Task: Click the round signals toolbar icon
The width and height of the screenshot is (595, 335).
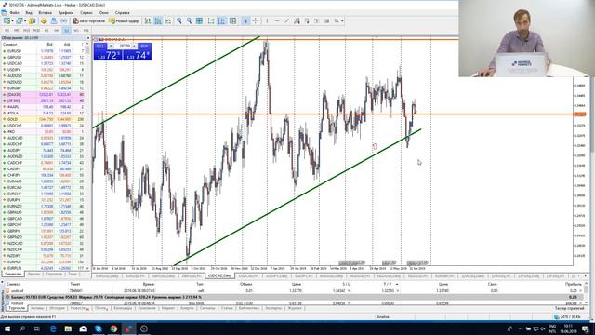Action: (x=63, y=20)
